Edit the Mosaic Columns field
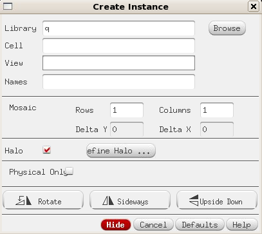The width and height of the screenshot is (262, 234). (x=217, y=110)
